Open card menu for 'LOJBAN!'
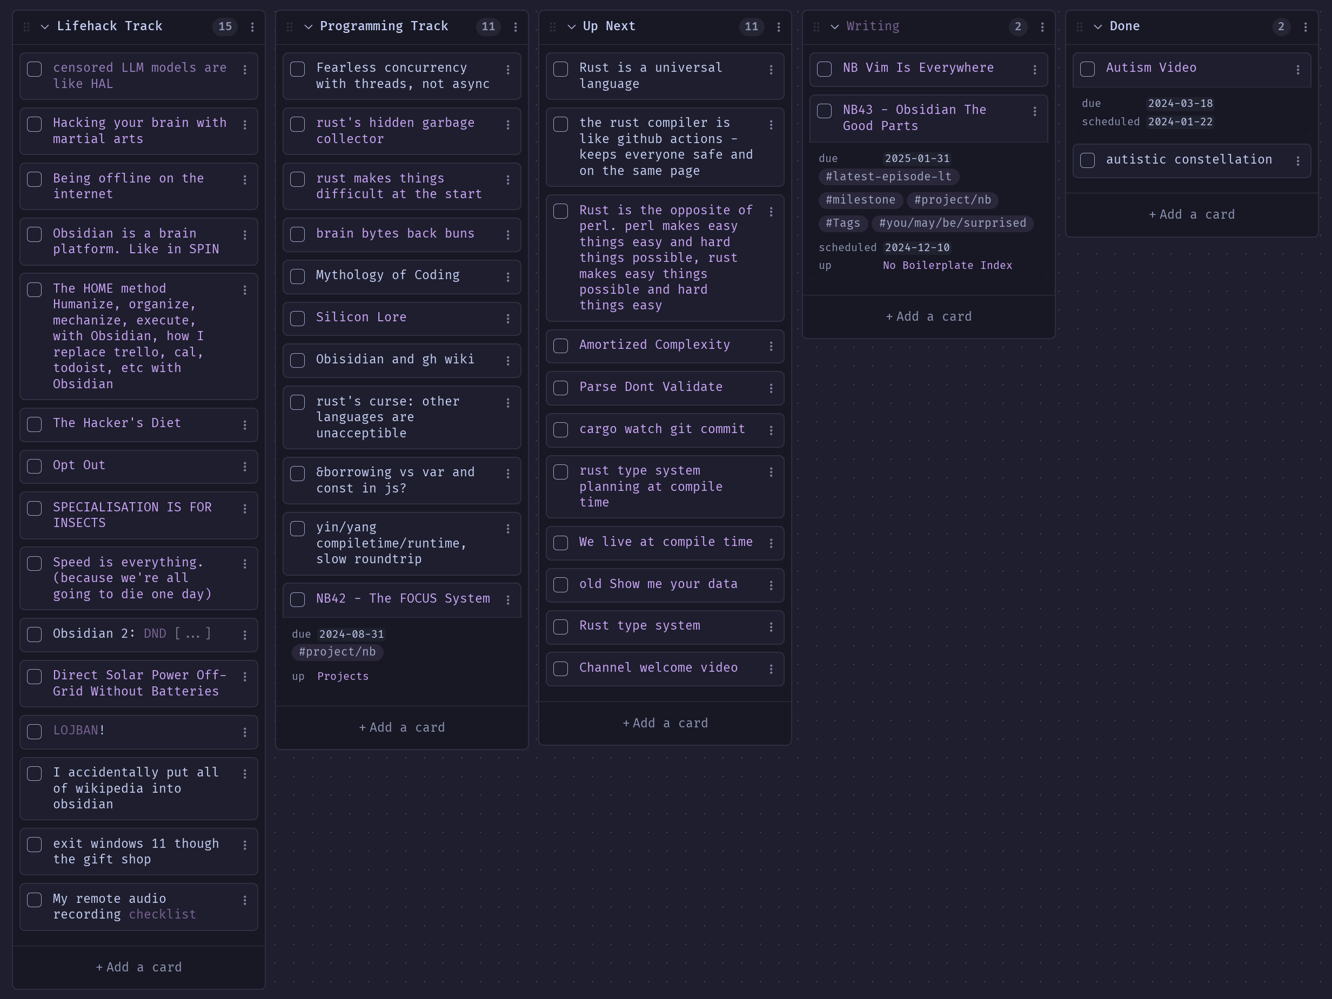The height and width of the screenshot is (999, 1332). click(245, 732)
